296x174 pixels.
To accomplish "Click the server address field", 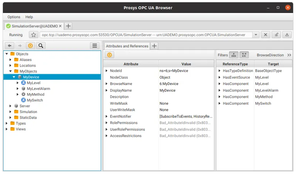I will pyautogui.click(x=146, y=35).
